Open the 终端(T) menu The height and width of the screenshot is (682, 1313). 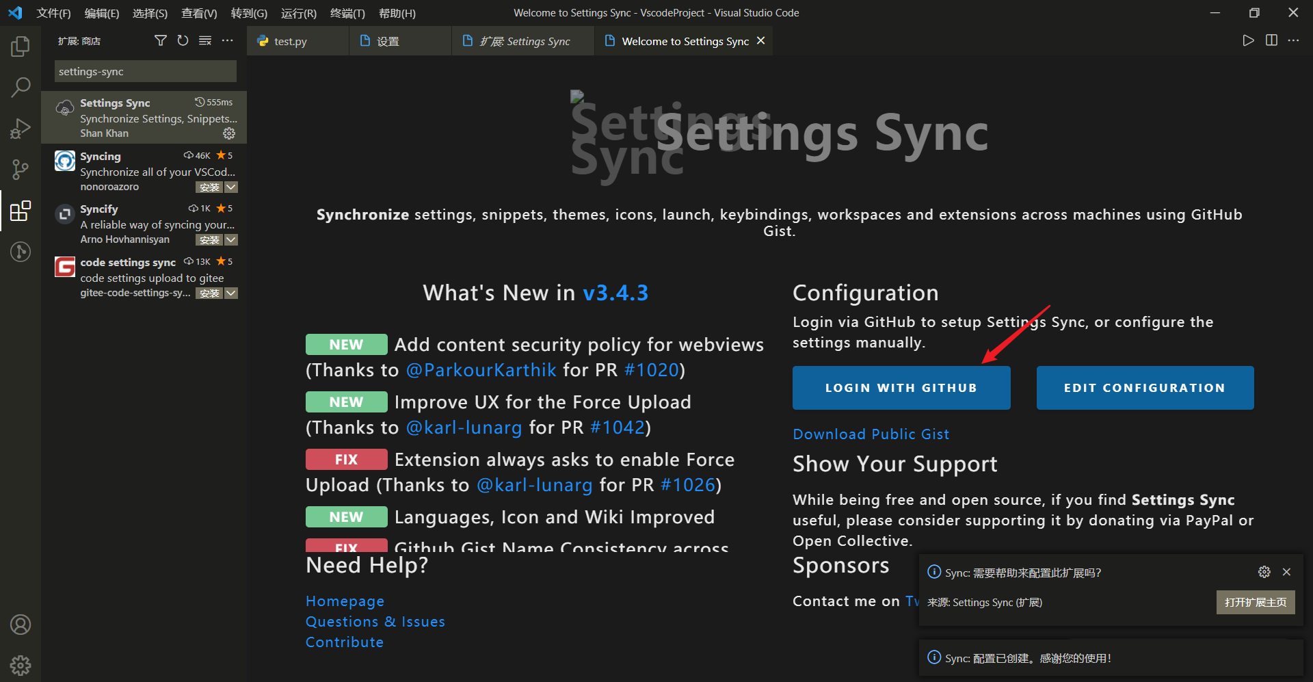point(347,13)
